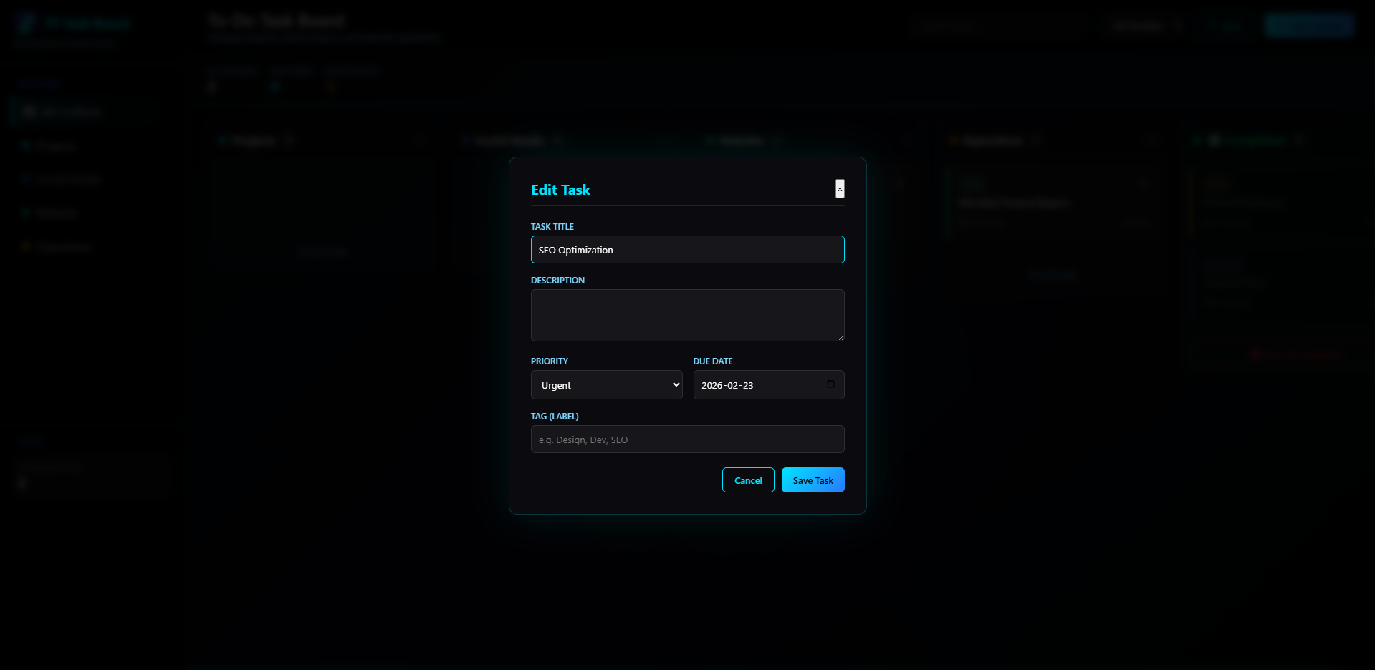Grab the Description textarea resize handle
Viewport: 1375px width, 670px height.
pos(840,337)
